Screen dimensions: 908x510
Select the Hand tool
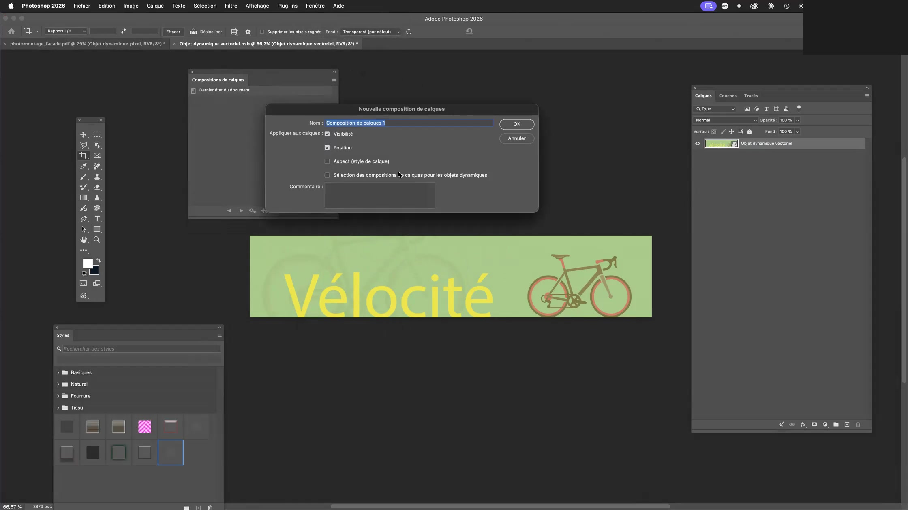click(x=83, y=240)
